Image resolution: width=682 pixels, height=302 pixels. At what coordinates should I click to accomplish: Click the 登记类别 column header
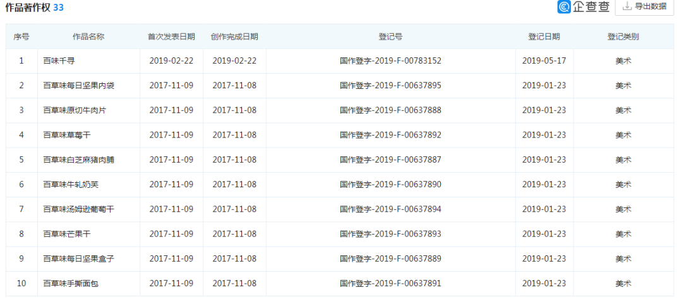623,37
